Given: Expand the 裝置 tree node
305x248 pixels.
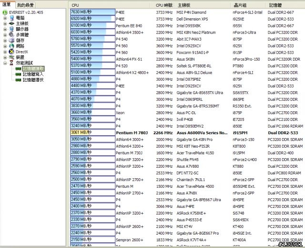Looking at the screenshot, I should (x=5, y=57).
